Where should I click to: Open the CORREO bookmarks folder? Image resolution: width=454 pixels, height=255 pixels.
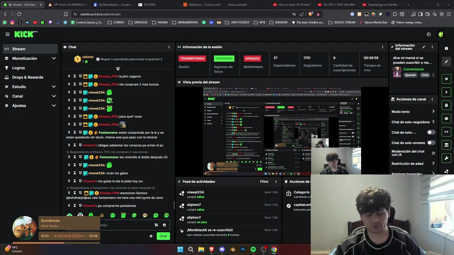coord(116,22)
